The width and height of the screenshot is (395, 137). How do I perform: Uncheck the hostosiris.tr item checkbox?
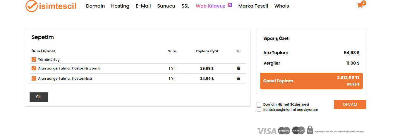tap(34, 79)
